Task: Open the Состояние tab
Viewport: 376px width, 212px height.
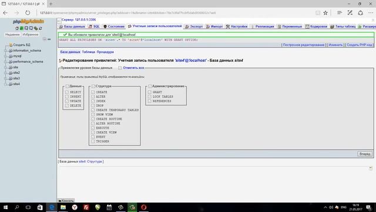Action: click(x=114, y=26)
